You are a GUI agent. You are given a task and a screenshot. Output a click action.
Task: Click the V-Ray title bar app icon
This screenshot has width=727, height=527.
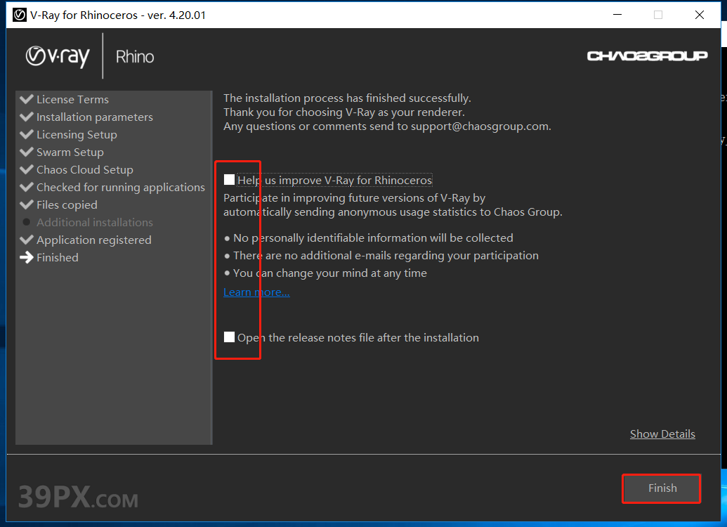click(x=20, y=15)
